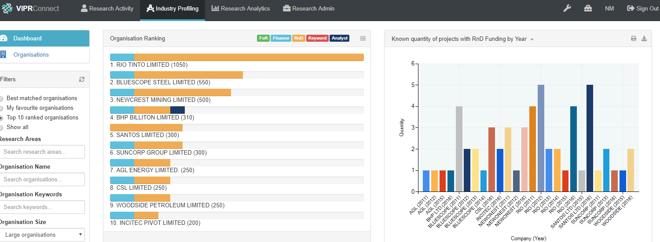The width and height of the screenshot is (660, 242).
Task: Click the Dashboard gauge icon
Action: [4, 38]
